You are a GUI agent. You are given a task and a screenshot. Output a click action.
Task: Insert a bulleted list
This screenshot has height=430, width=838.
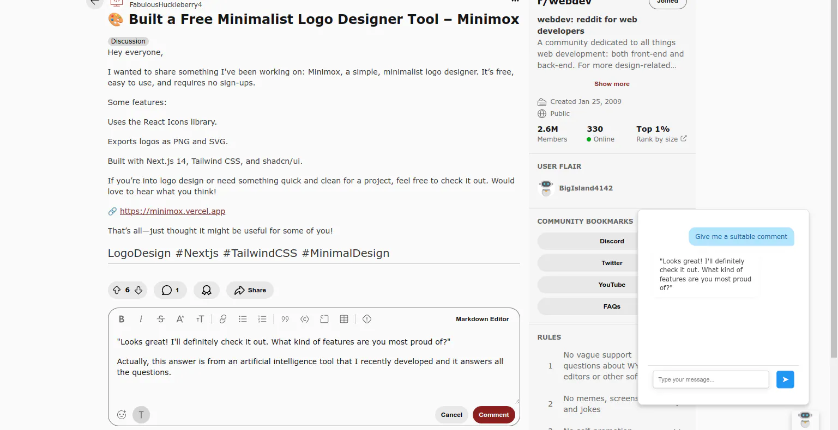point(243,320)
